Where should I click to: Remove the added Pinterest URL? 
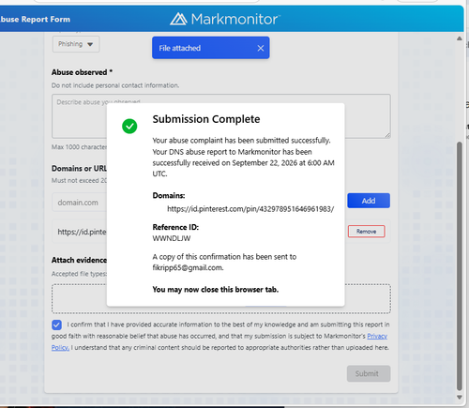pyautogui.click(x=366, y=232)
